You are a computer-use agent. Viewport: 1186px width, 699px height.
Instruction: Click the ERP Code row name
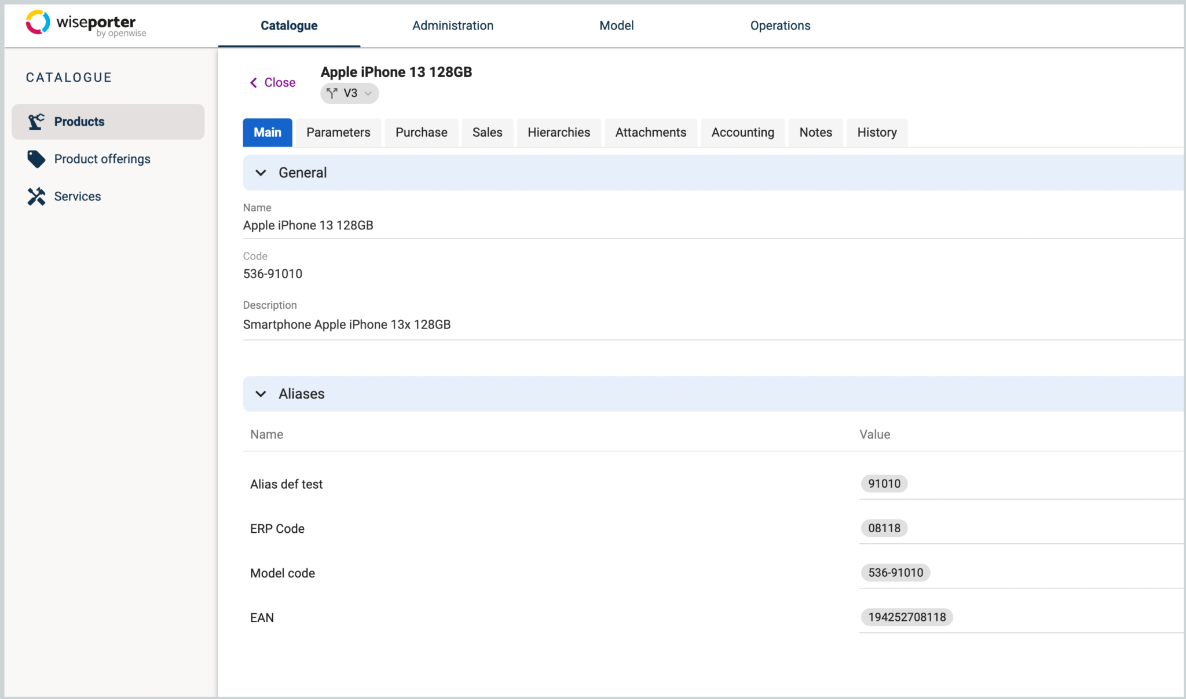click(x=277, y=529)
